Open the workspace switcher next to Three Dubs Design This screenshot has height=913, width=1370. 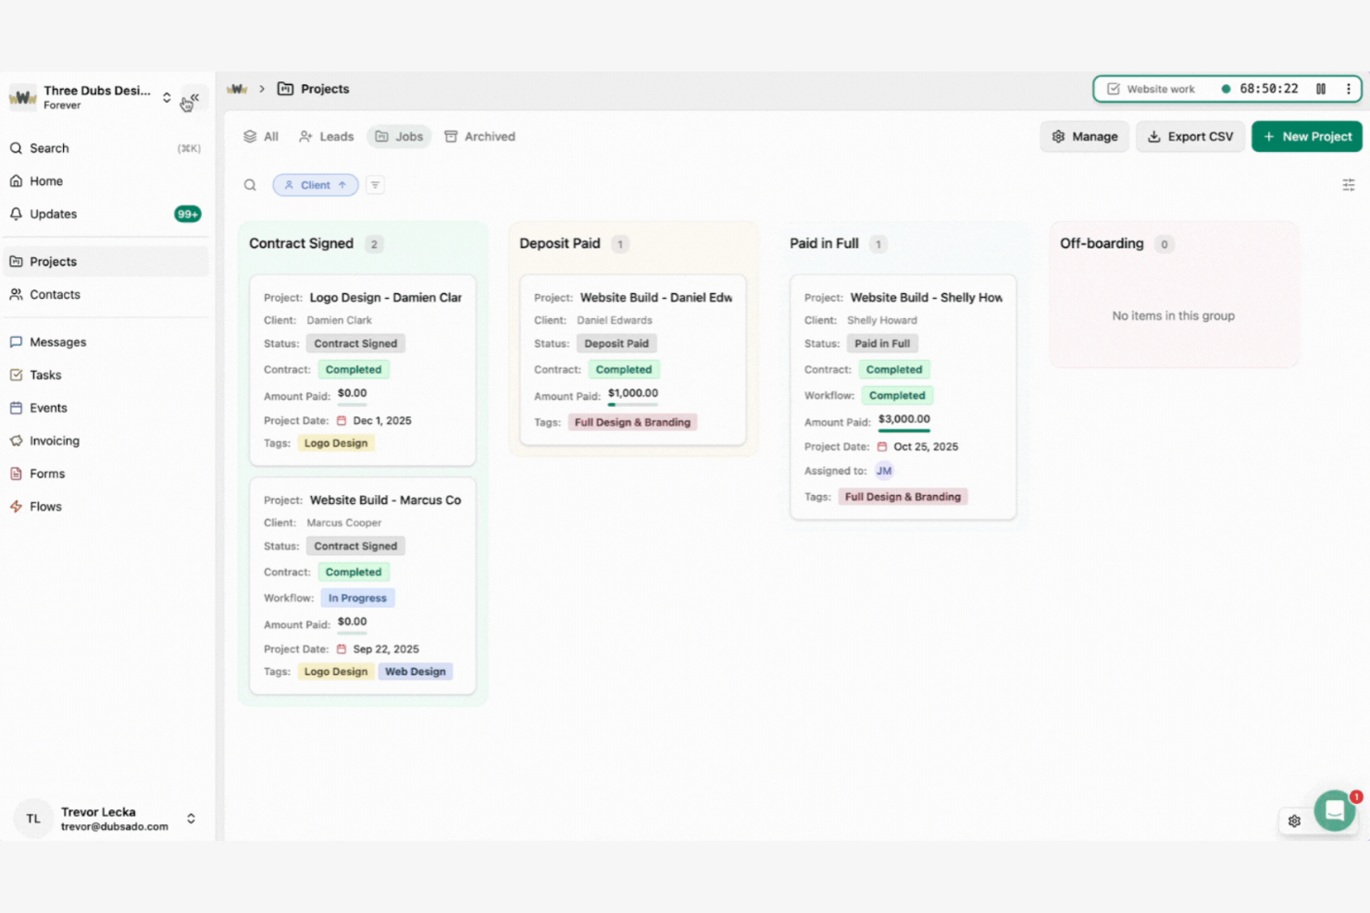click(167, 96)
